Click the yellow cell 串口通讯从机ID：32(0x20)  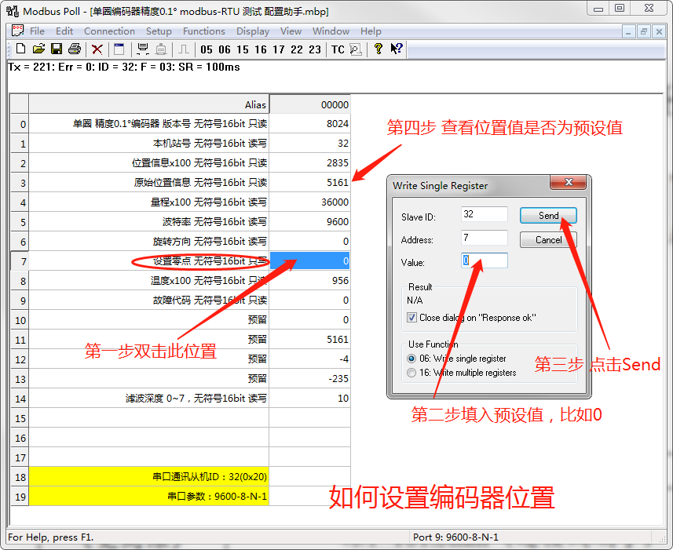click(149, 477)
